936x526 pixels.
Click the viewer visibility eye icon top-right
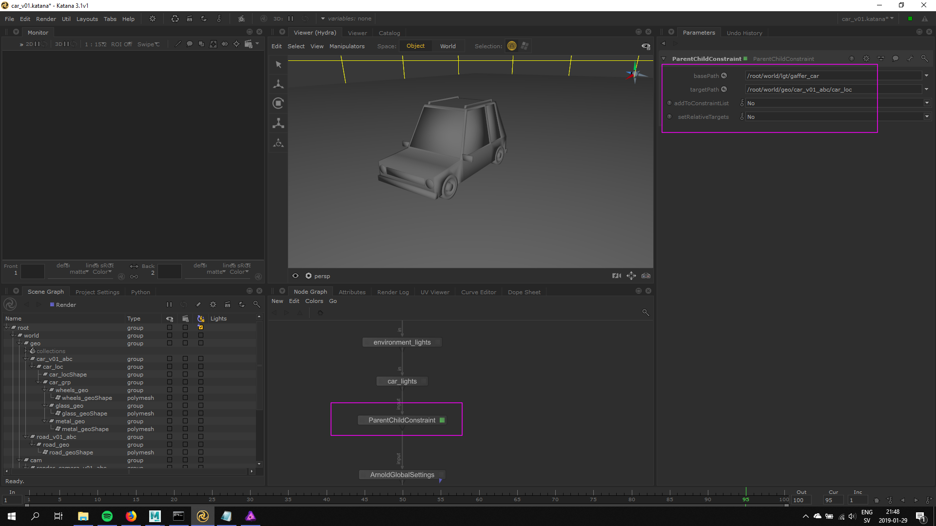tap(646, 46)
